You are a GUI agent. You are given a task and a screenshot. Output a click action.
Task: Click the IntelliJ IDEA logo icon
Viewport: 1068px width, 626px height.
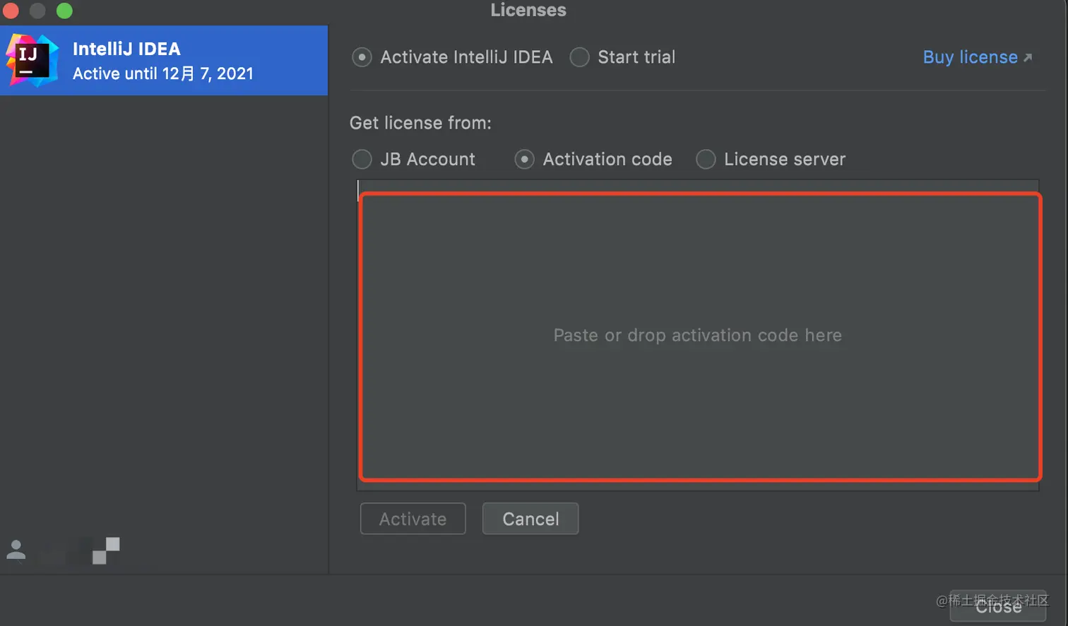(x=32, y=61)
